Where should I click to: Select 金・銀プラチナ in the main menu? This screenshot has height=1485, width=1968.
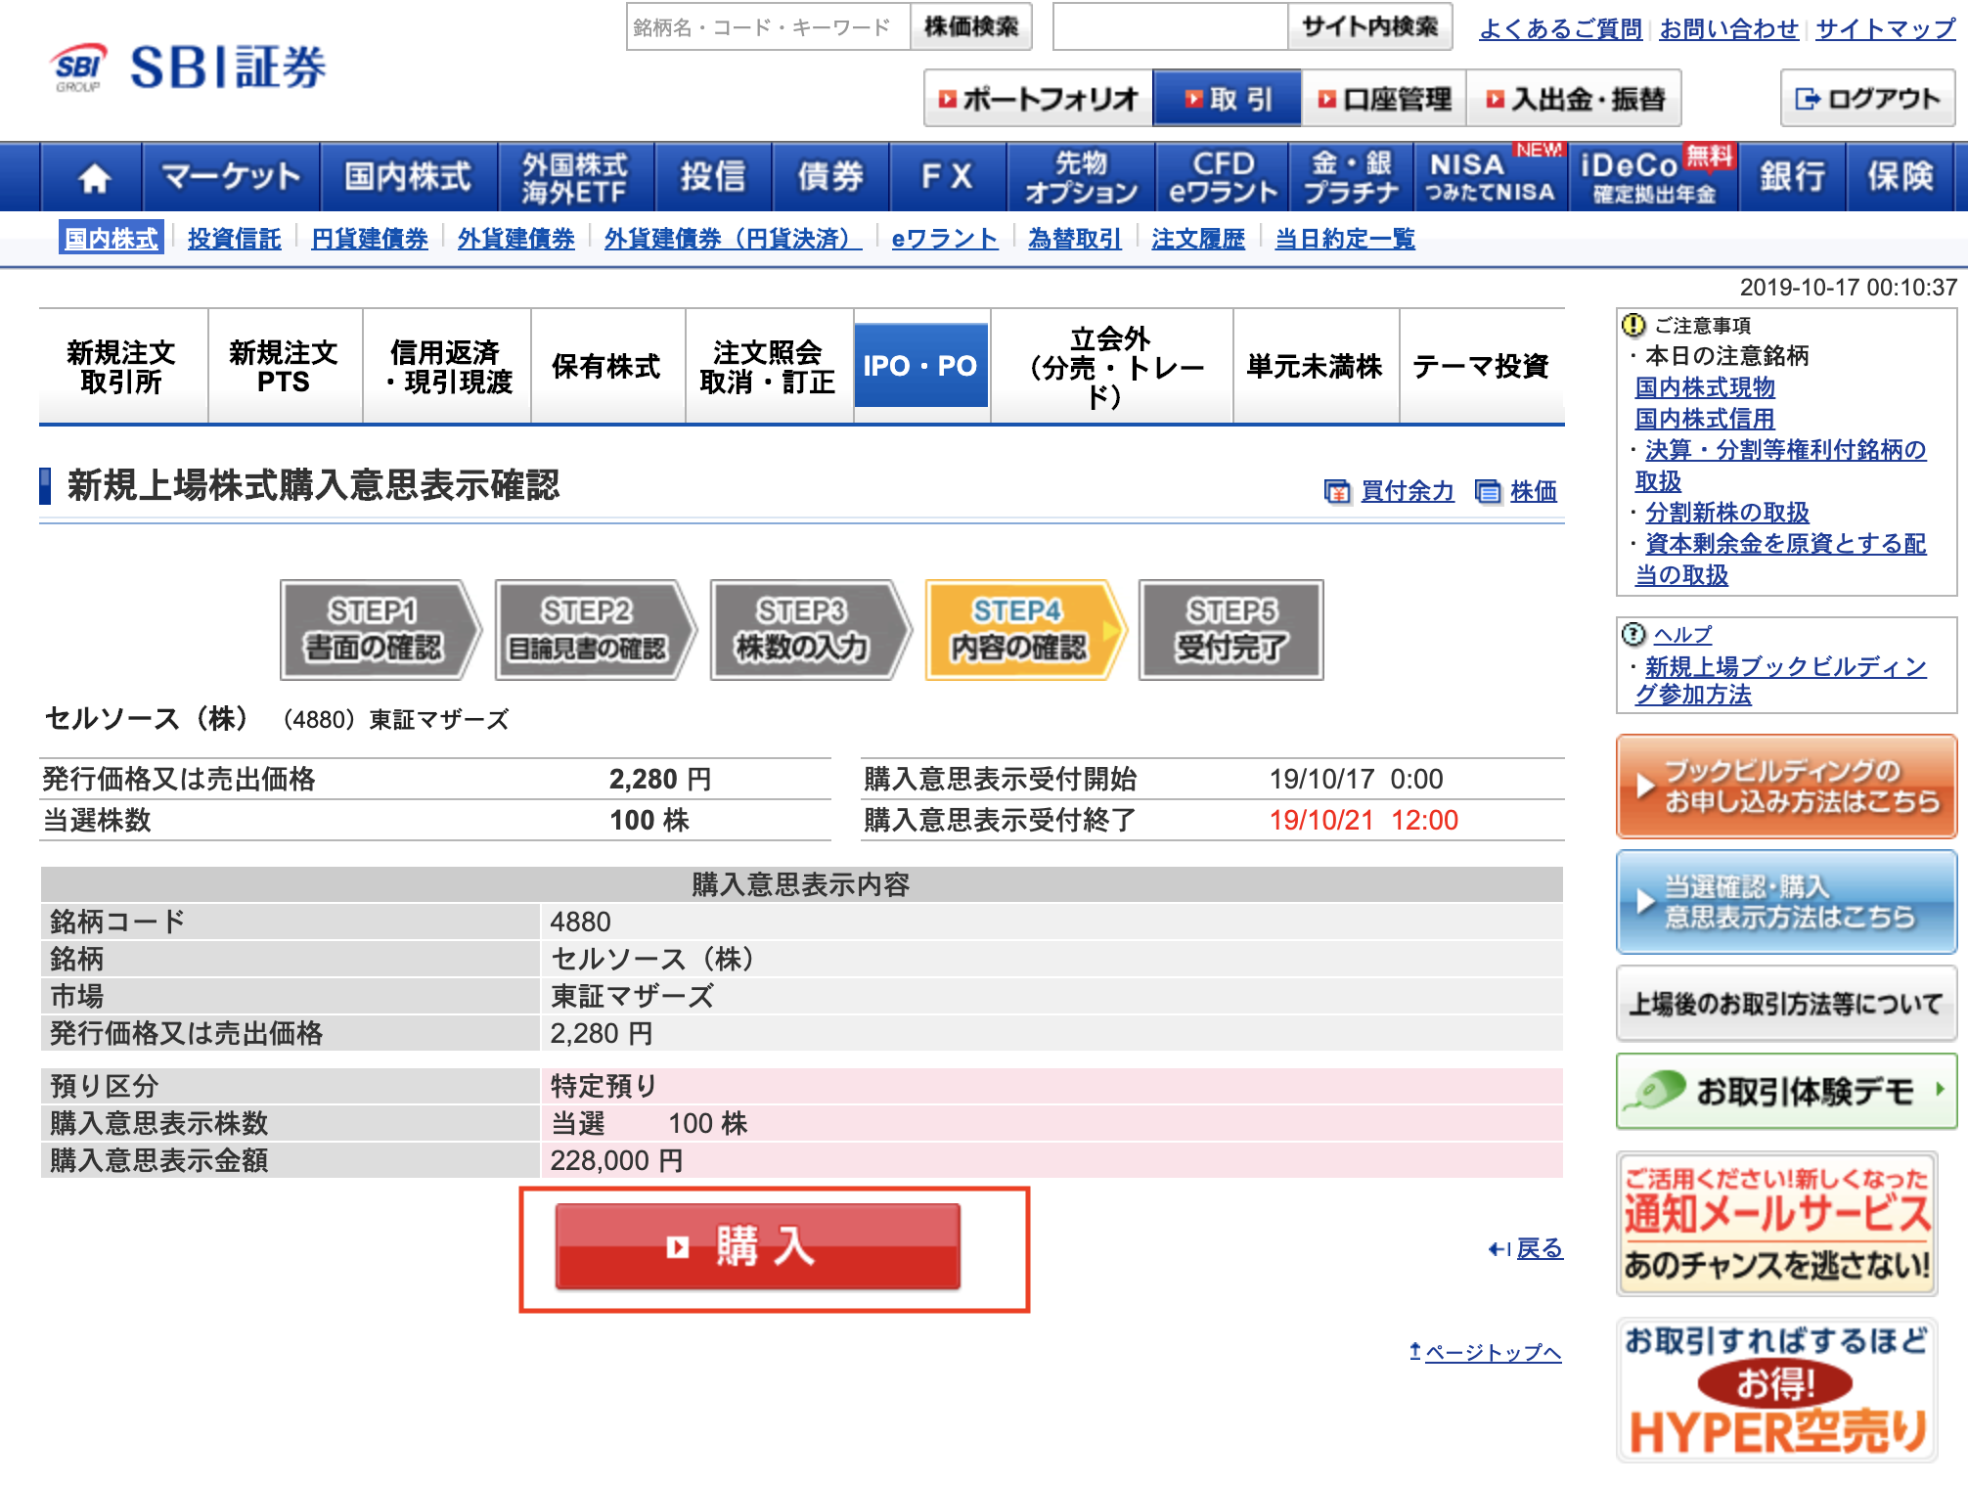point(1352,177)
